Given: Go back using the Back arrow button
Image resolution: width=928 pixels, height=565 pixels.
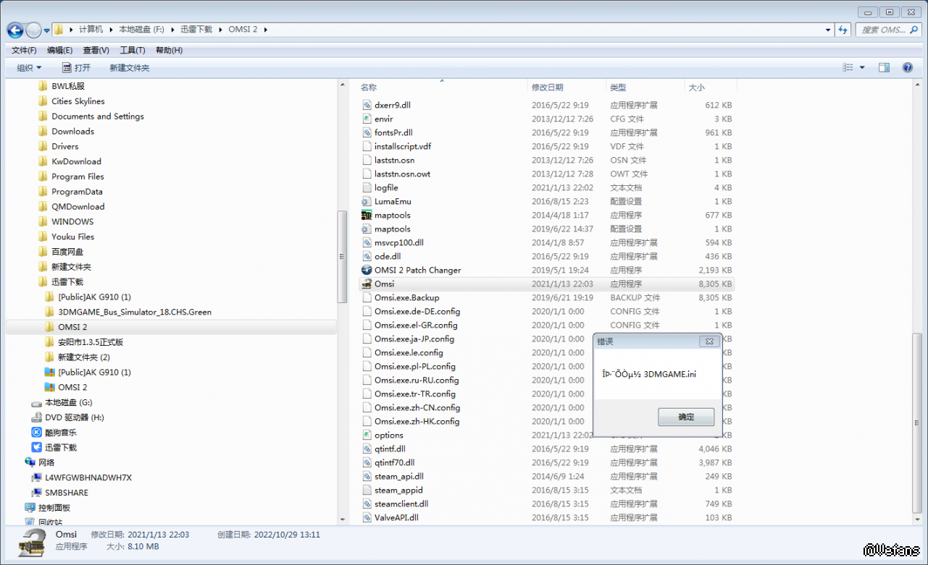Looking at the screenshot, I should coord(15,30).
